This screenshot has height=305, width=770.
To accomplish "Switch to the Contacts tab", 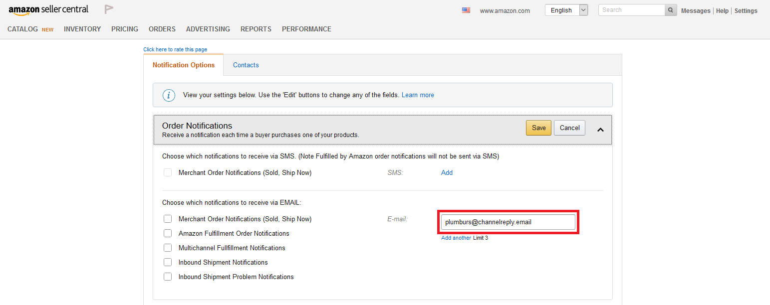I will (246, 65).
